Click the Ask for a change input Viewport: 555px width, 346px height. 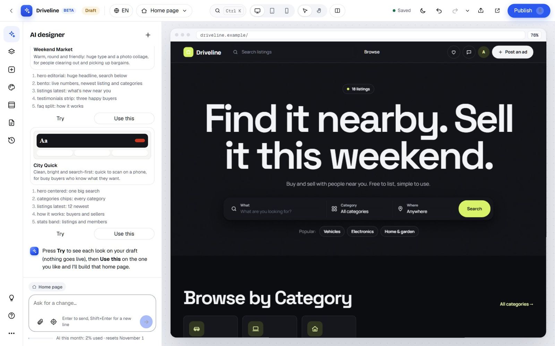92,303
